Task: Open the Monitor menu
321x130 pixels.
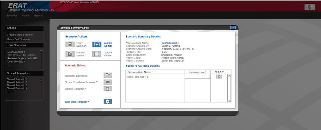Action: 26,16
